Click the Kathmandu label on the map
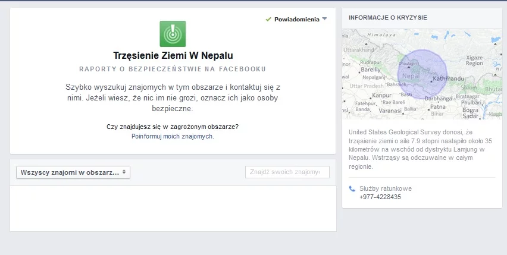 point(448,78)
